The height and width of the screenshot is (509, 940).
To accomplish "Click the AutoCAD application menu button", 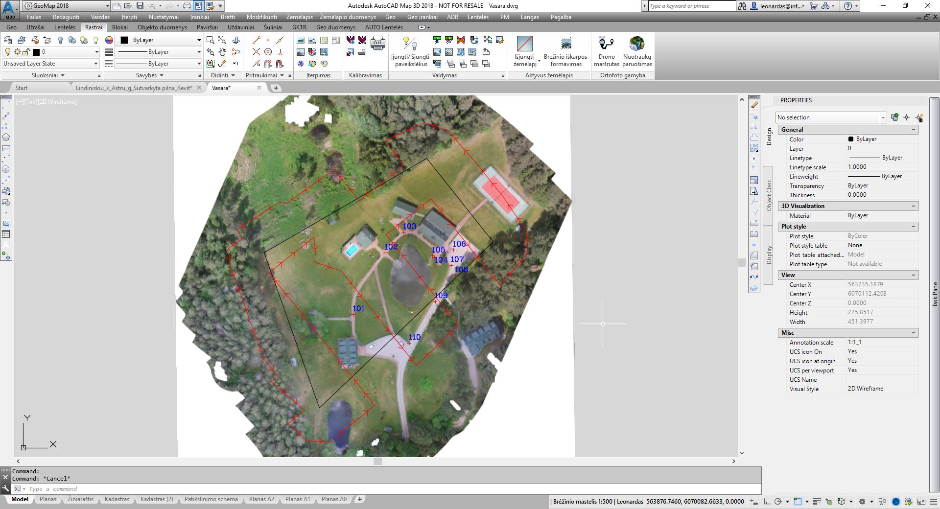I will 10,9.
